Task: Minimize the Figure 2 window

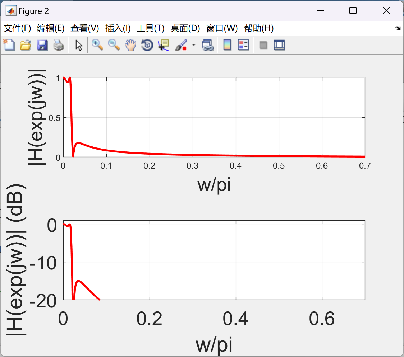Action: point(320,10)
